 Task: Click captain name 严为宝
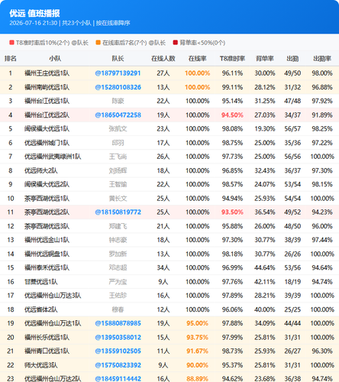point(118,282)
